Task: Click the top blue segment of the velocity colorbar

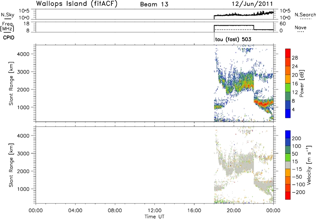Action: [x=288, y=134]
